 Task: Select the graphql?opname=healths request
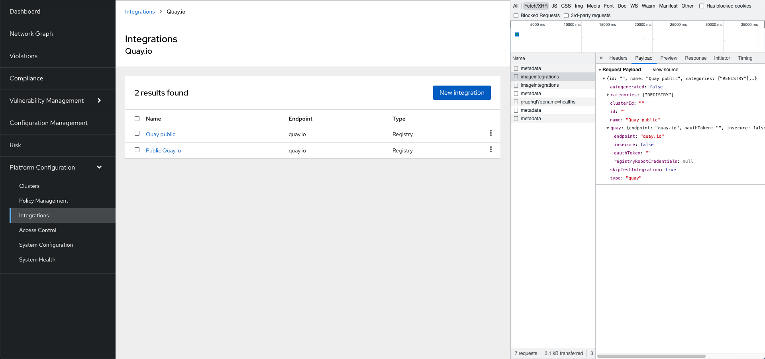coord(553,102)
